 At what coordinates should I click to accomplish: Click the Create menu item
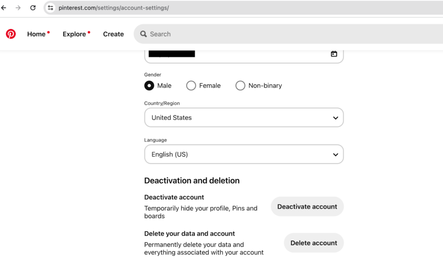click(113, 34)
